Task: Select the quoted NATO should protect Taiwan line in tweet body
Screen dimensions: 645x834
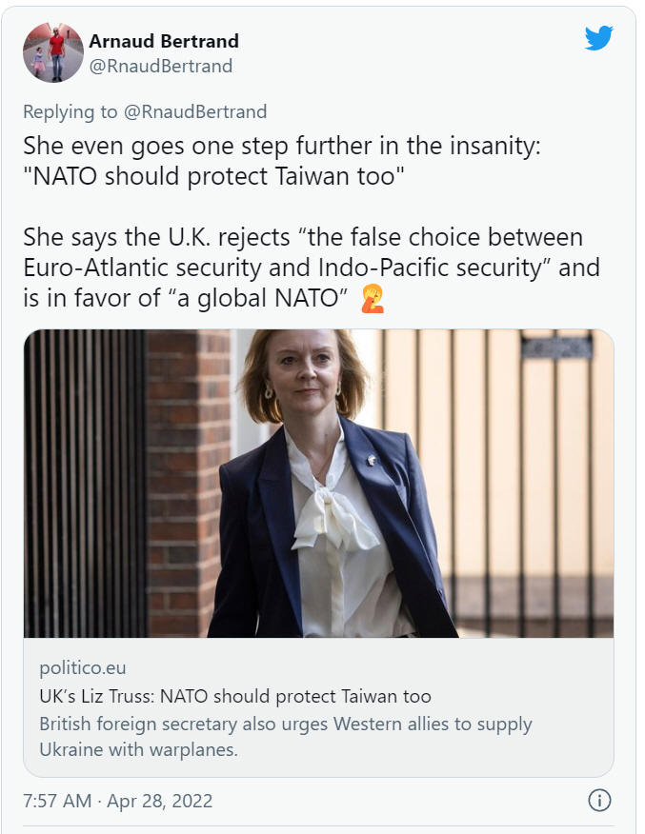Action: point(213,176)
